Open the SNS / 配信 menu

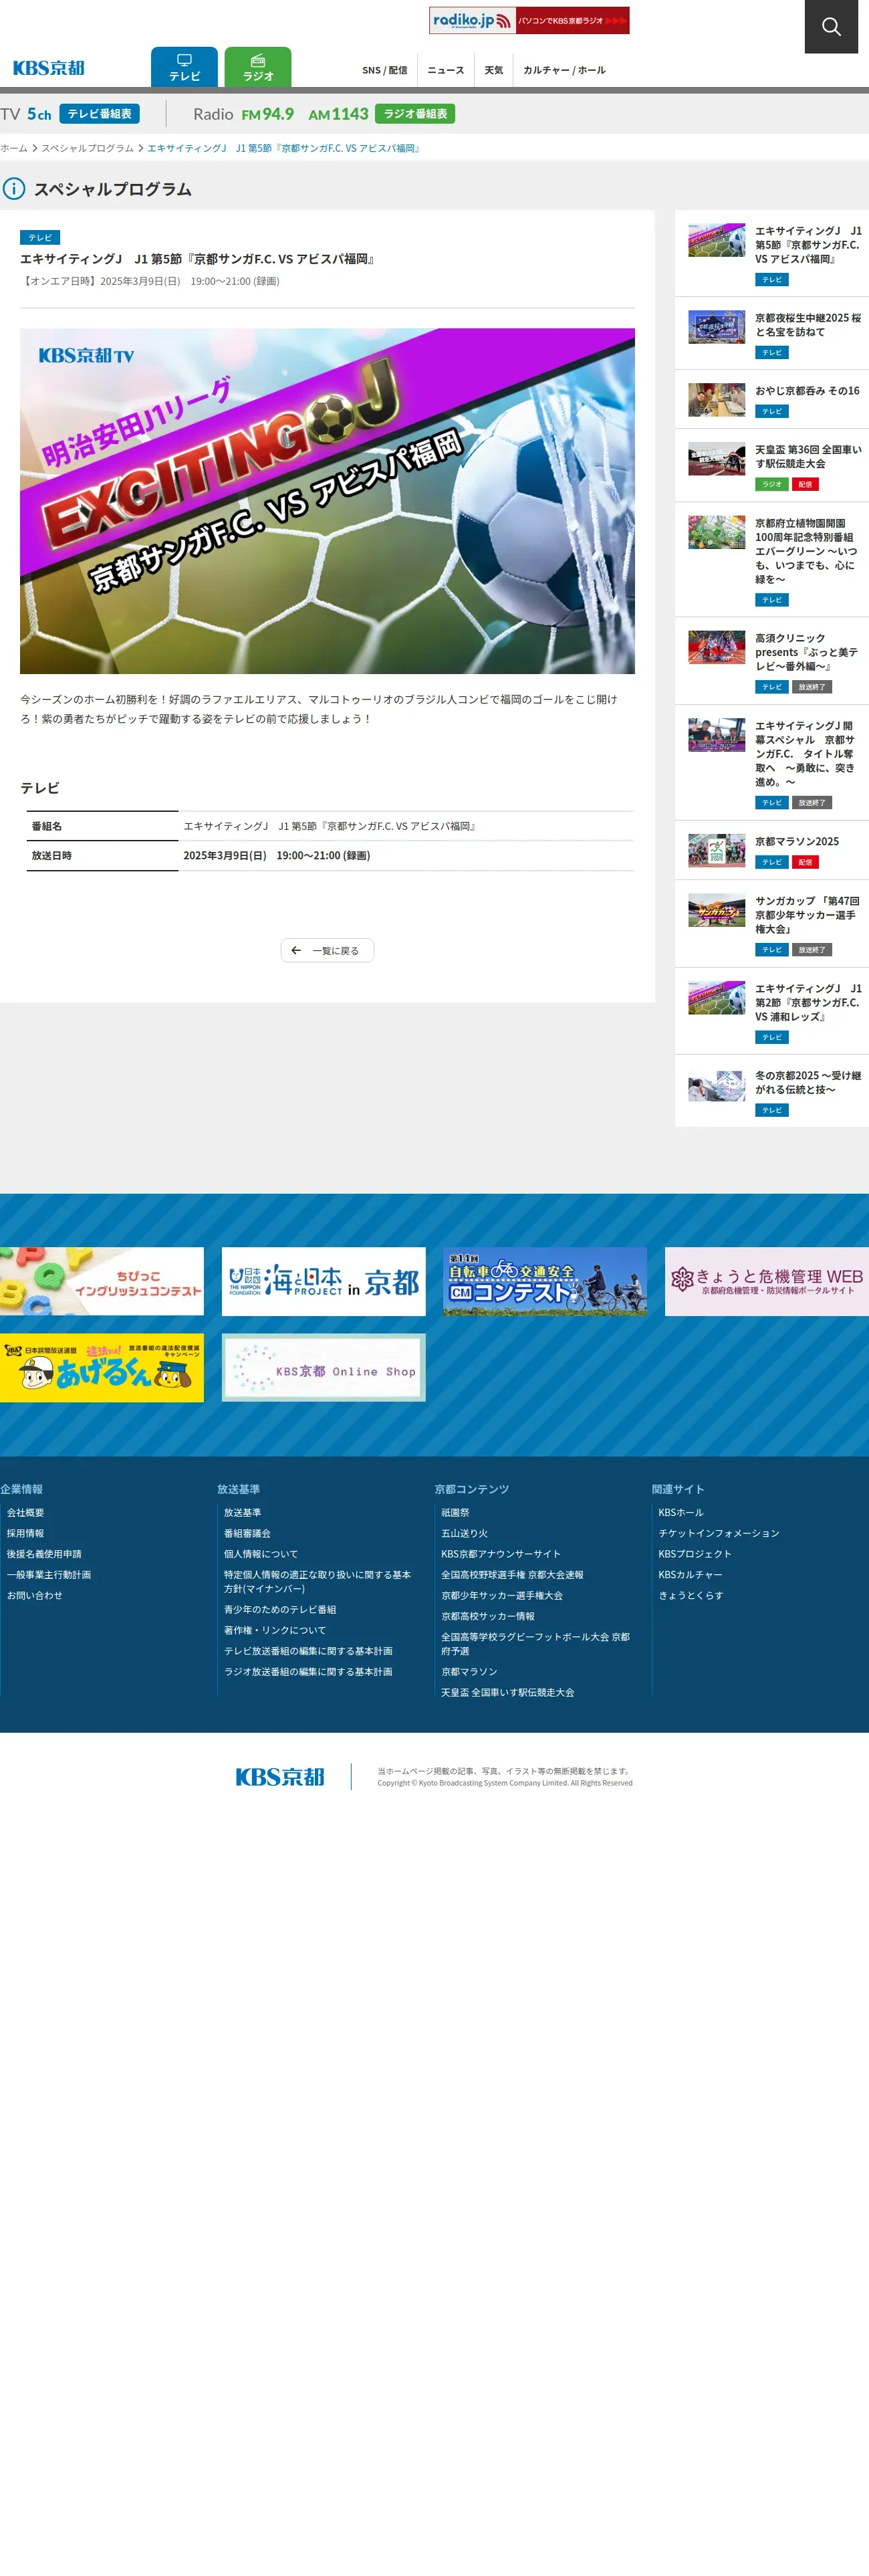coord(385,70)
